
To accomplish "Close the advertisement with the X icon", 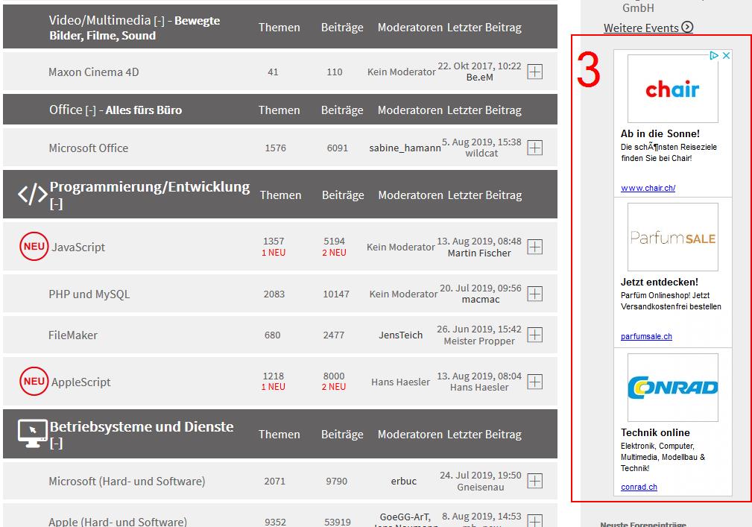I will (x=727, y=56).
